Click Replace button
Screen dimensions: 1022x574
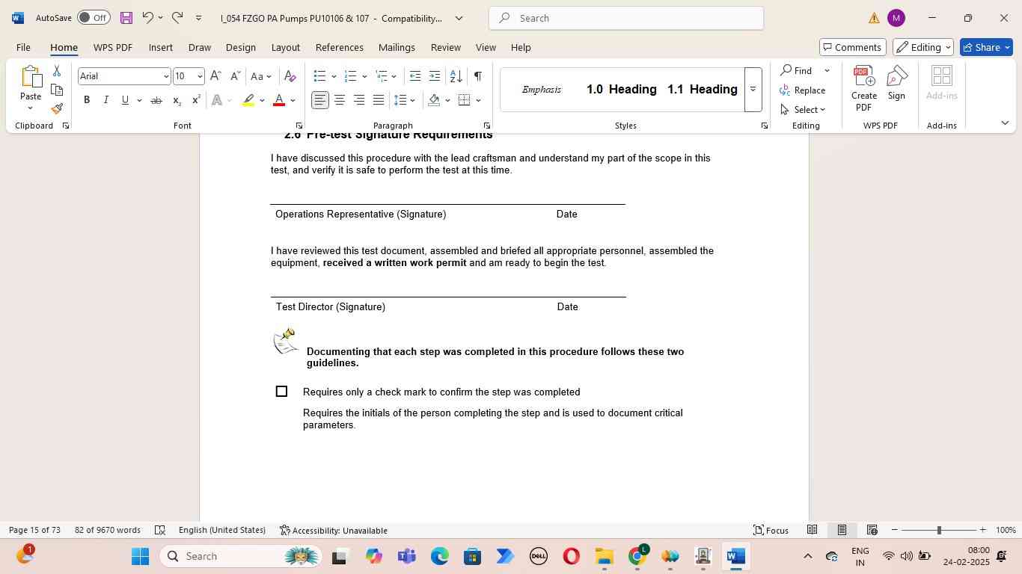(803, 90)
